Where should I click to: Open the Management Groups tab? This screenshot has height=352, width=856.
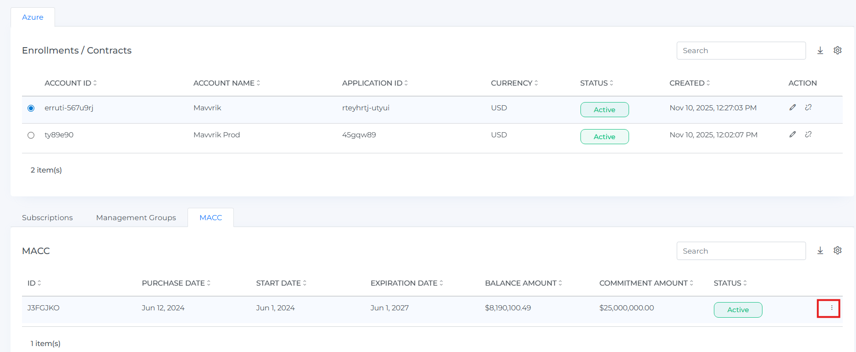tap(136, 217)
